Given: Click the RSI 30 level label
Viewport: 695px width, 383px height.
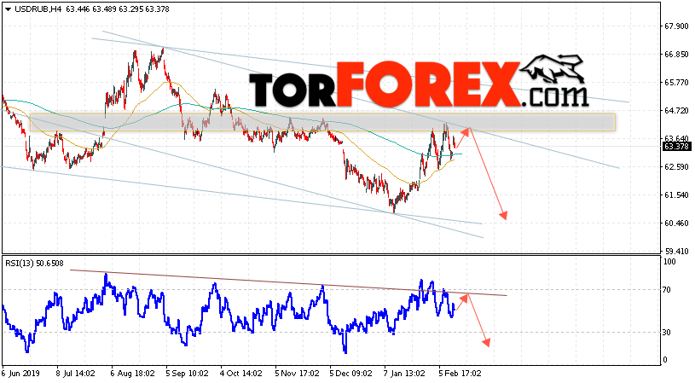Looking at the screenshot, I should (667, 332).
